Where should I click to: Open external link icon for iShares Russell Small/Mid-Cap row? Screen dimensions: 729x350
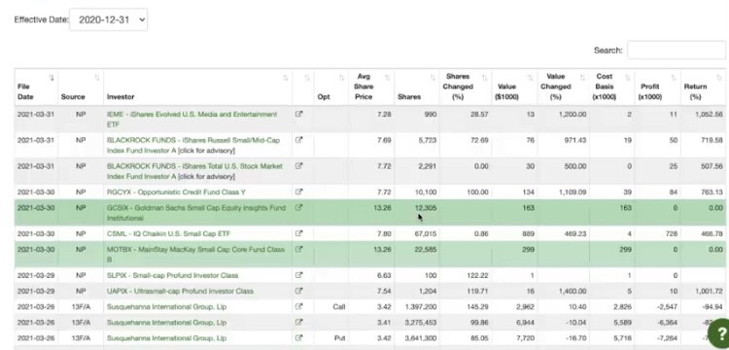[x=299, y=140]
